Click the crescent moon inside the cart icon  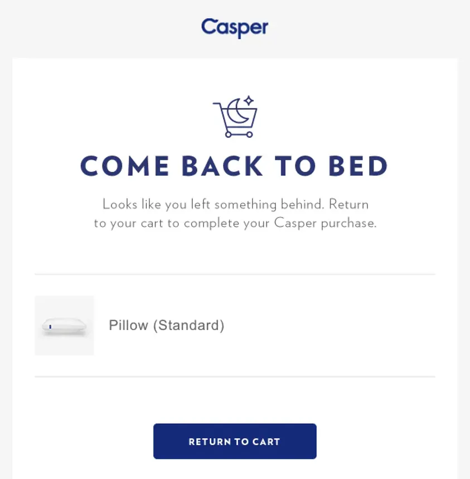[x=237, y=110]
